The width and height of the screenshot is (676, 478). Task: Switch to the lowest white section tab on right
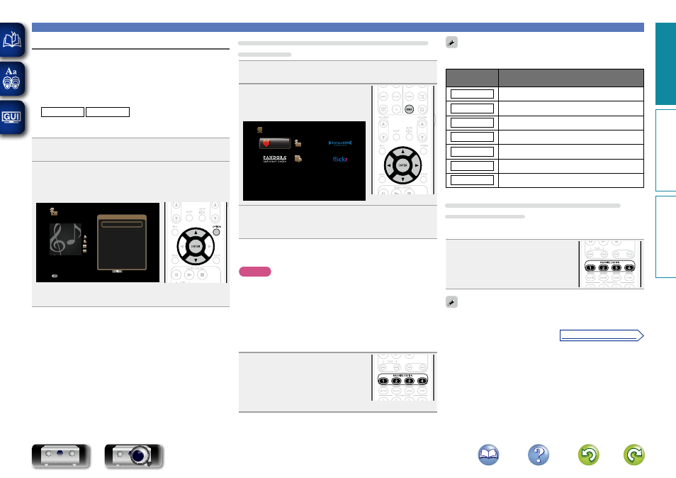pos(665,236)
